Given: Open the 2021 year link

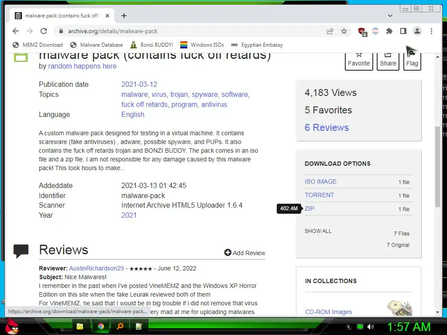Looking at the screenshot, I should coord(129,215).
